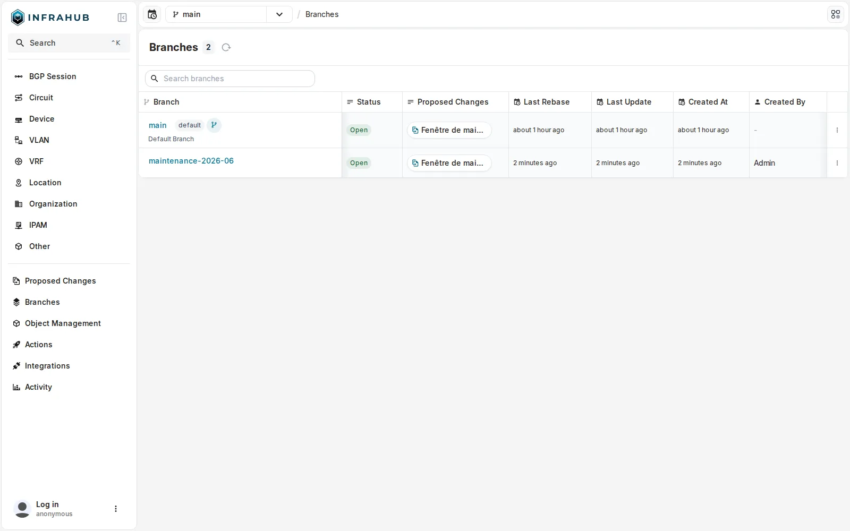Open the time travel calendar icon
850x531 pixels.
(x=152, y=14)
